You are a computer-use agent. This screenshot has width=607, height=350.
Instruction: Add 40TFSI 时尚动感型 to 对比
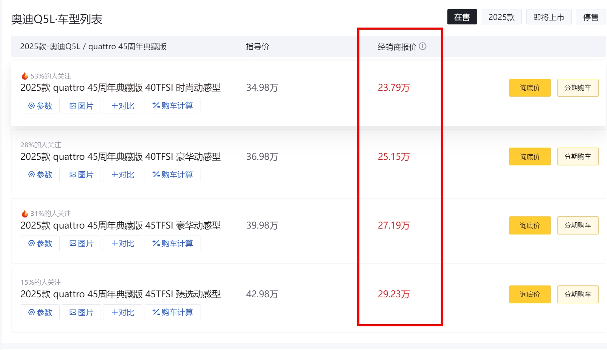point(123,106)
